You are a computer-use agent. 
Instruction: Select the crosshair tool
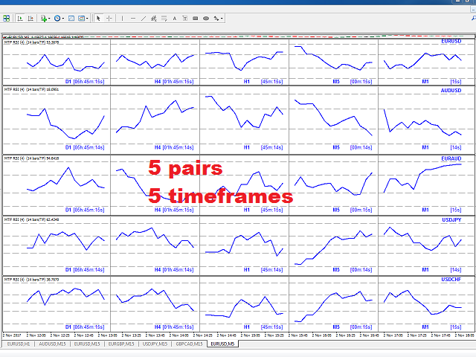109,19
